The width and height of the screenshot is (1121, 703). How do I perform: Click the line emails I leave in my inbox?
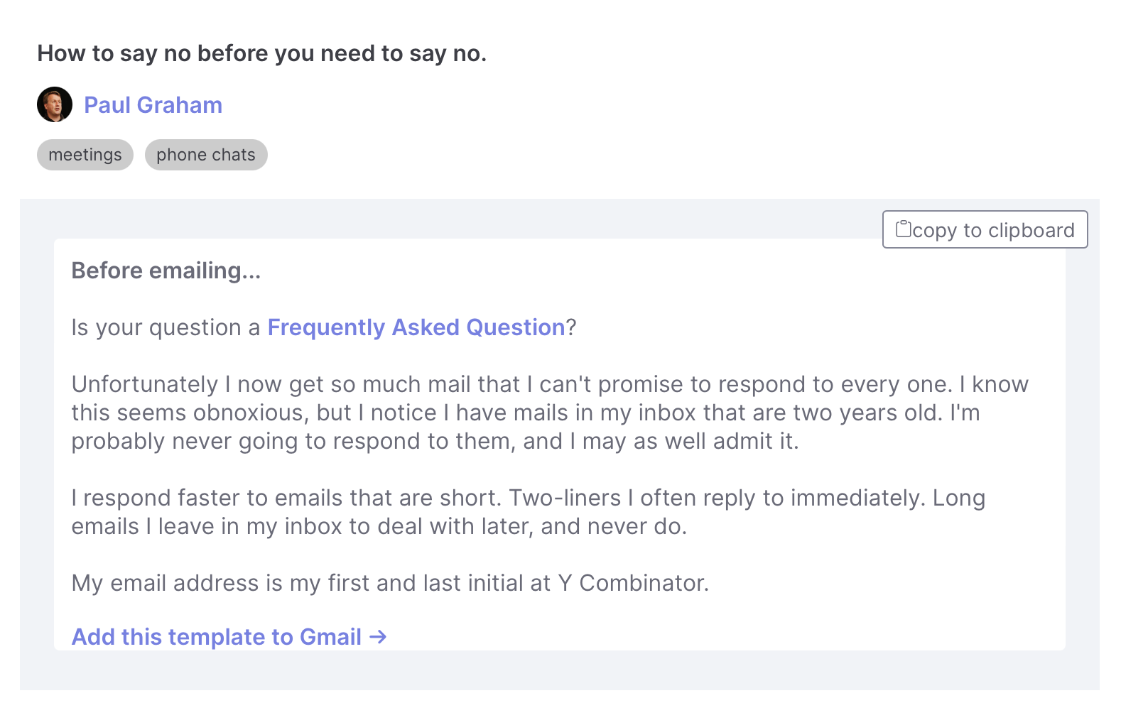[x=379, y=526]
